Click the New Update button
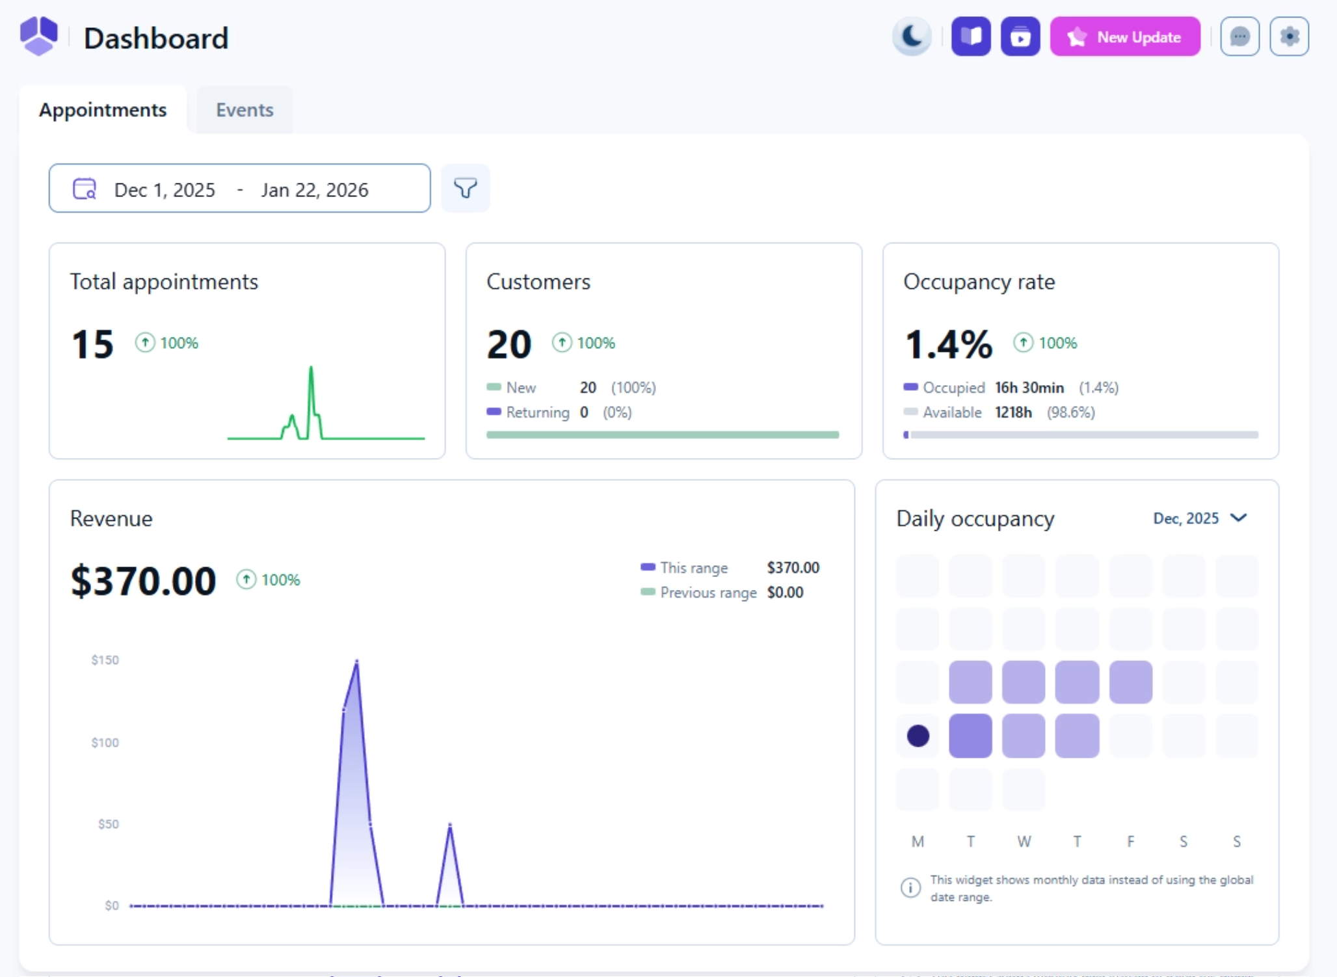 point(1125,36)
